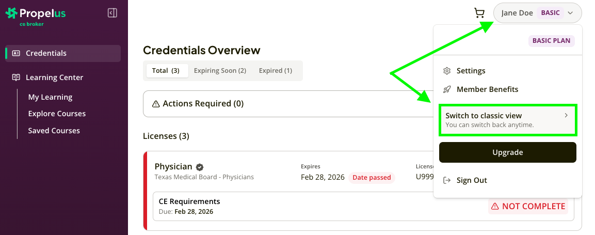The height and width of the screenshot is (235, 595).
Task: Click the Actions Required warning icon
Action: [156, 104]
